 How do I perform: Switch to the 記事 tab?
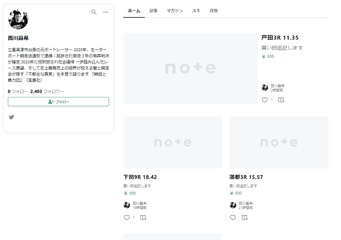click(x=153, y=10)
